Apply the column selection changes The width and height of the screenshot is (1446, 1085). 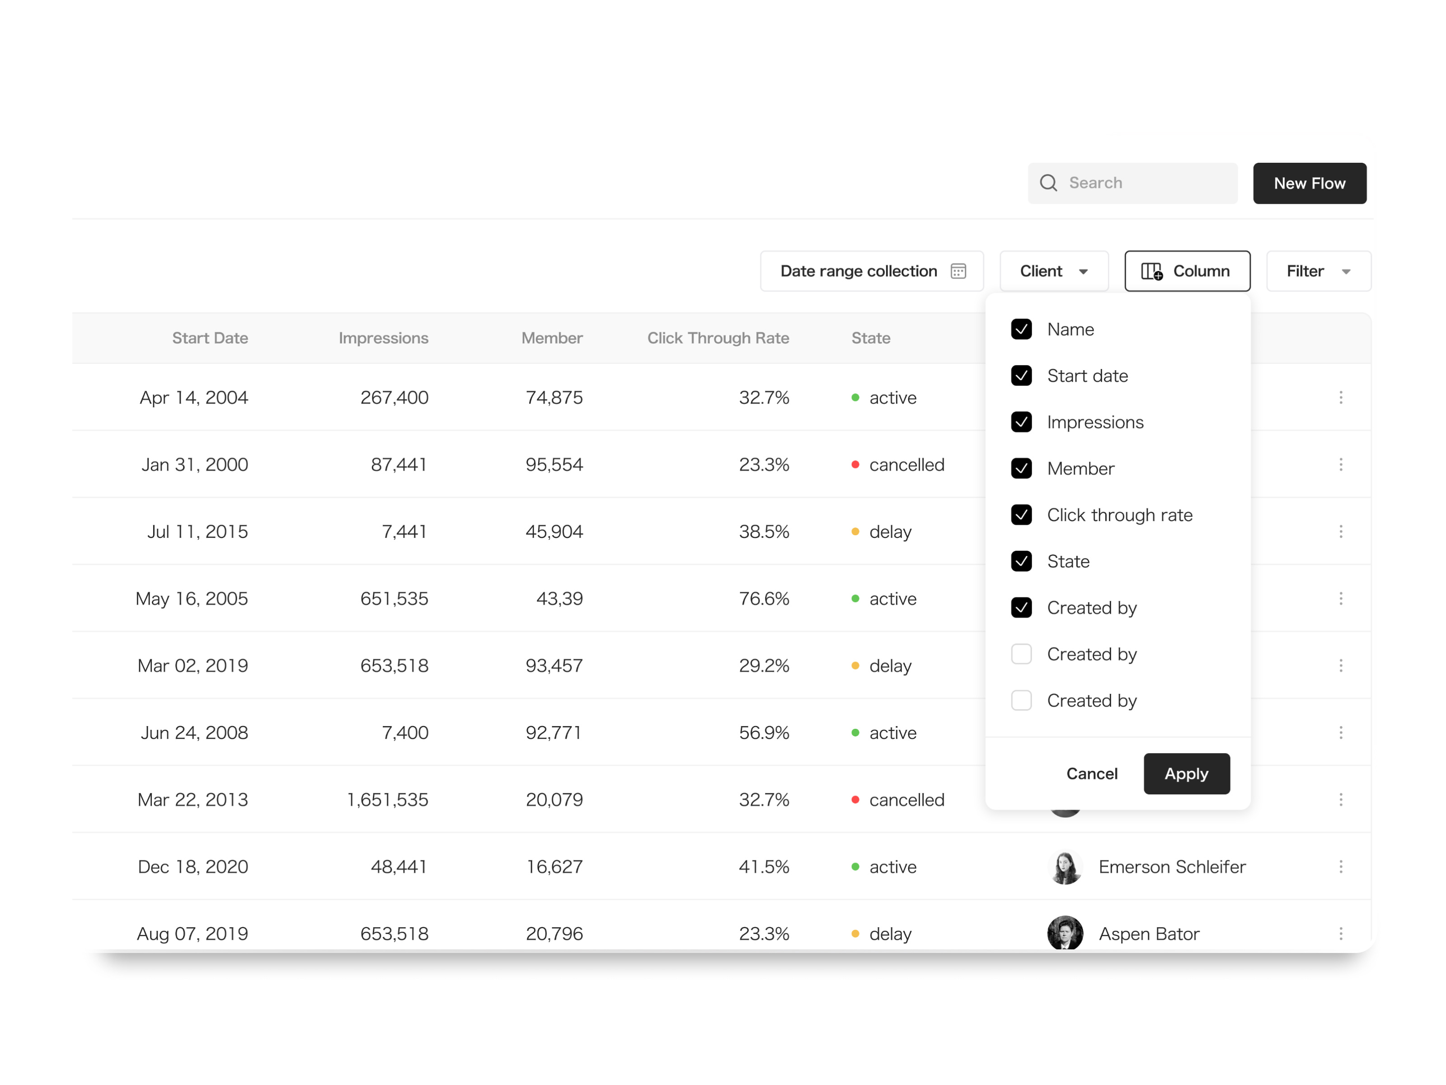point(1187,773)
